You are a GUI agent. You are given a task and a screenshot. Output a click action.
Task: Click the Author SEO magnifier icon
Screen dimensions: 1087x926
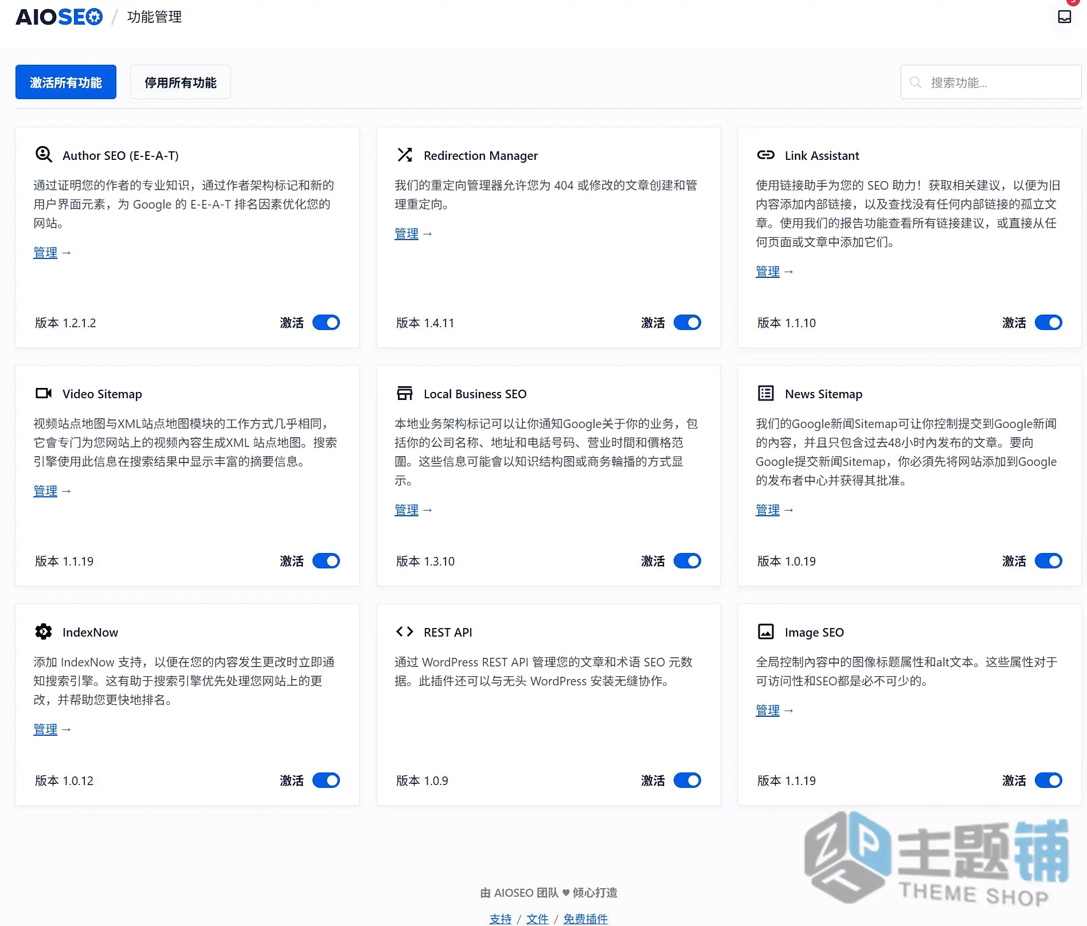44,155
